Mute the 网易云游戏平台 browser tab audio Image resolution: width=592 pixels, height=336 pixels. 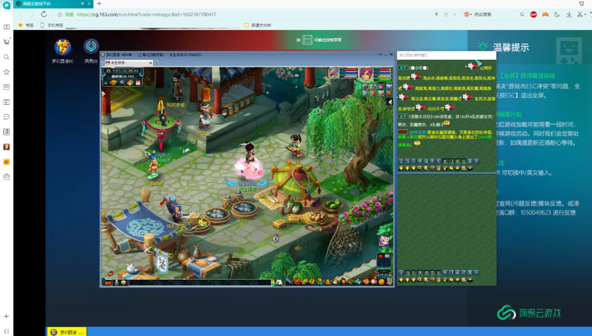pos(83,4)
